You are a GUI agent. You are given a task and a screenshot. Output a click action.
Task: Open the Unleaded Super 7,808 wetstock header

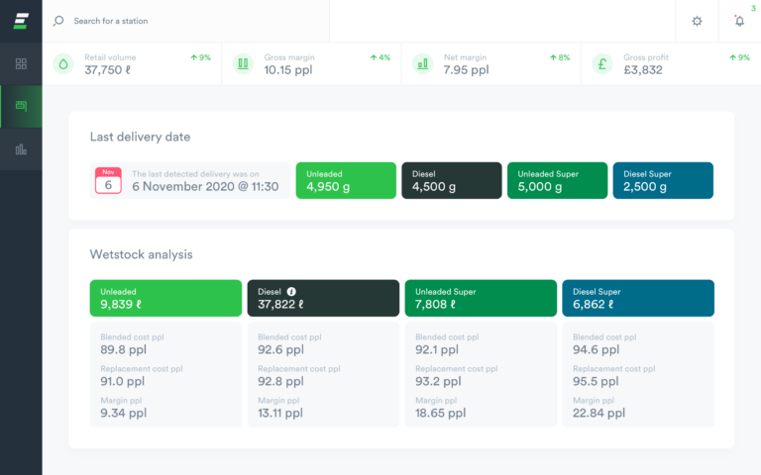point(481,298)
